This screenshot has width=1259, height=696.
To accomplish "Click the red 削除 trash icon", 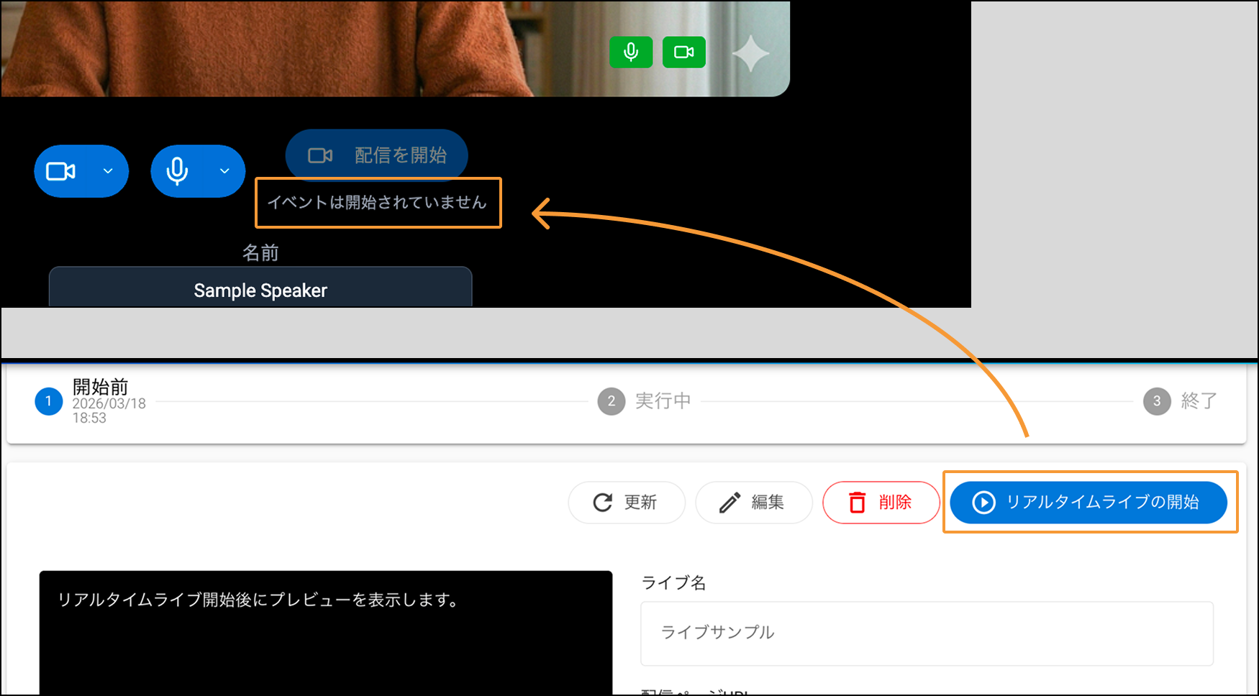I will pos(857,503).
